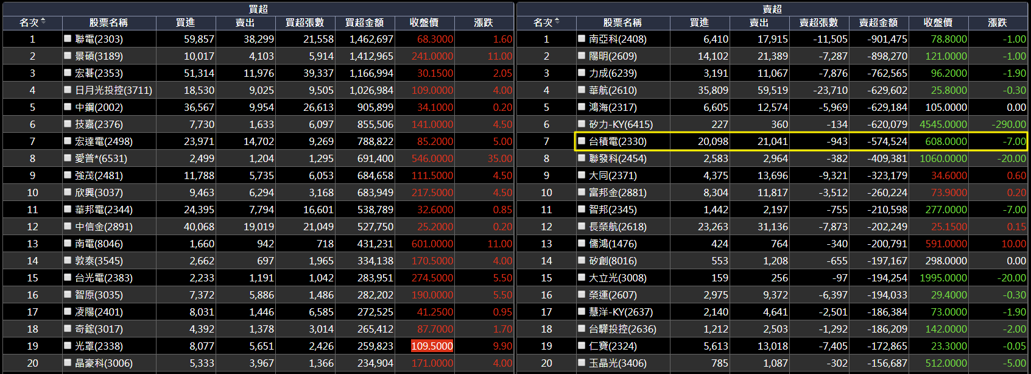Click the -901,475 賣超金額 value
The width and height of the screenshot is (1031, 374).
[x=887, y=39]
